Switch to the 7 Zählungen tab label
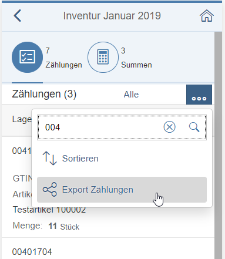 [63, 58]
